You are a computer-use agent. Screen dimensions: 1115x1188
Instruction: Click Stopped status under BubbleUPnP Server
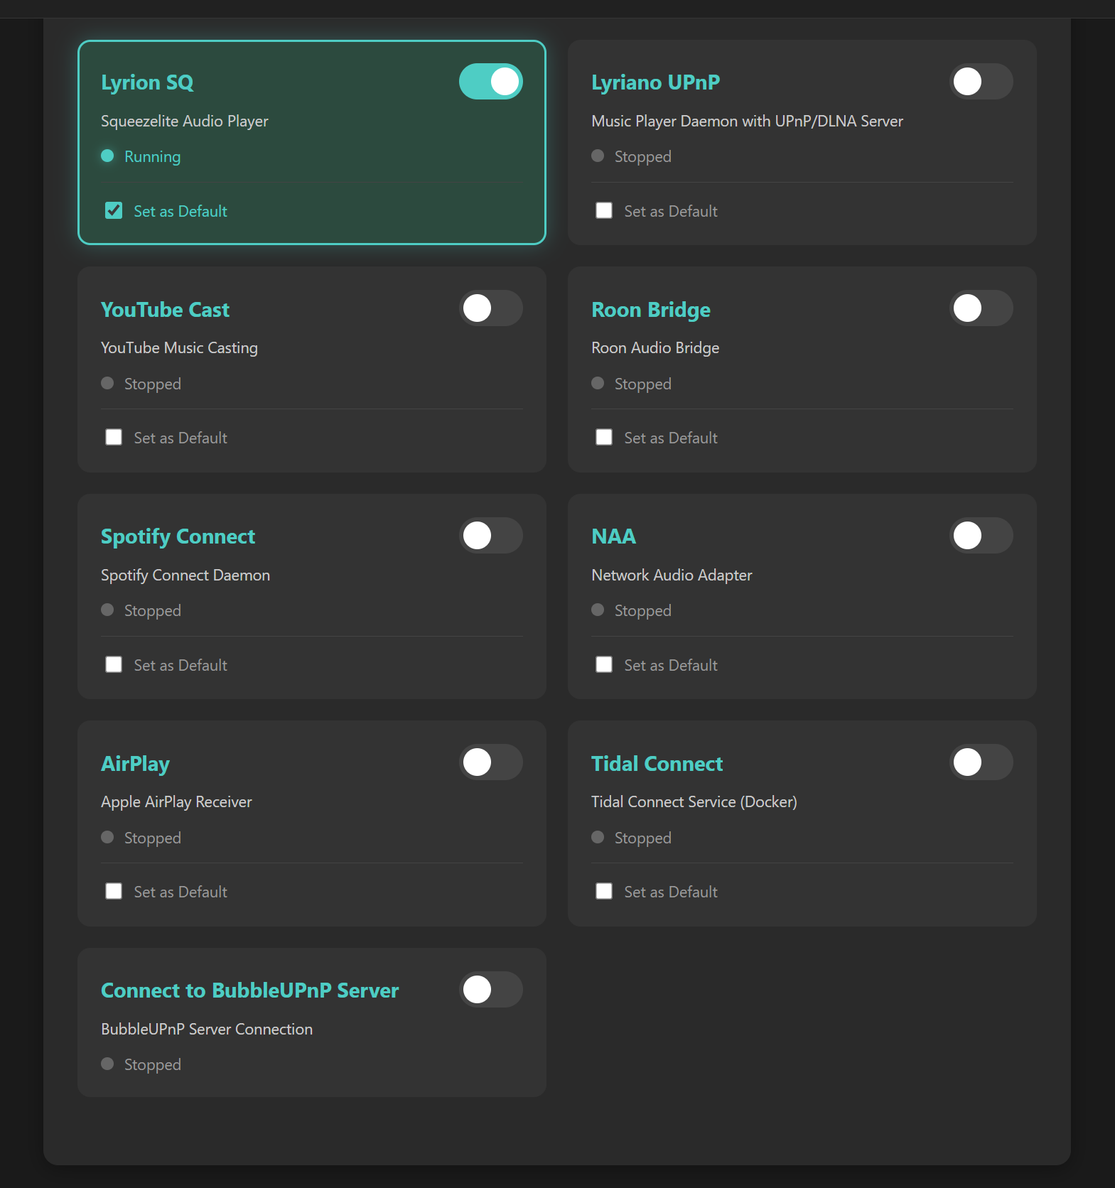click(x=153, y=1064)
